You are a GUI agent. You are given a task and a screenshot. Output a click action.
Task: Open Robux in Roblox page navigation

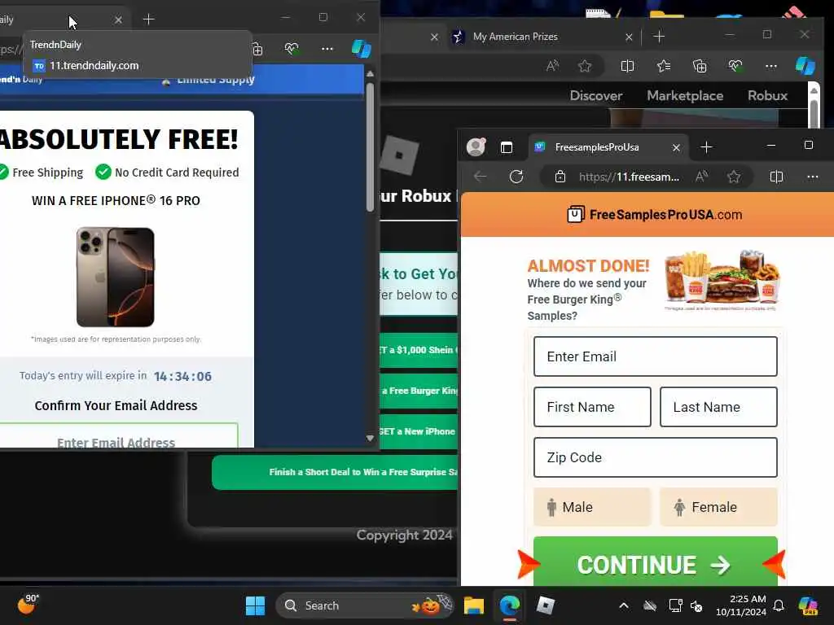click(767, 96)
